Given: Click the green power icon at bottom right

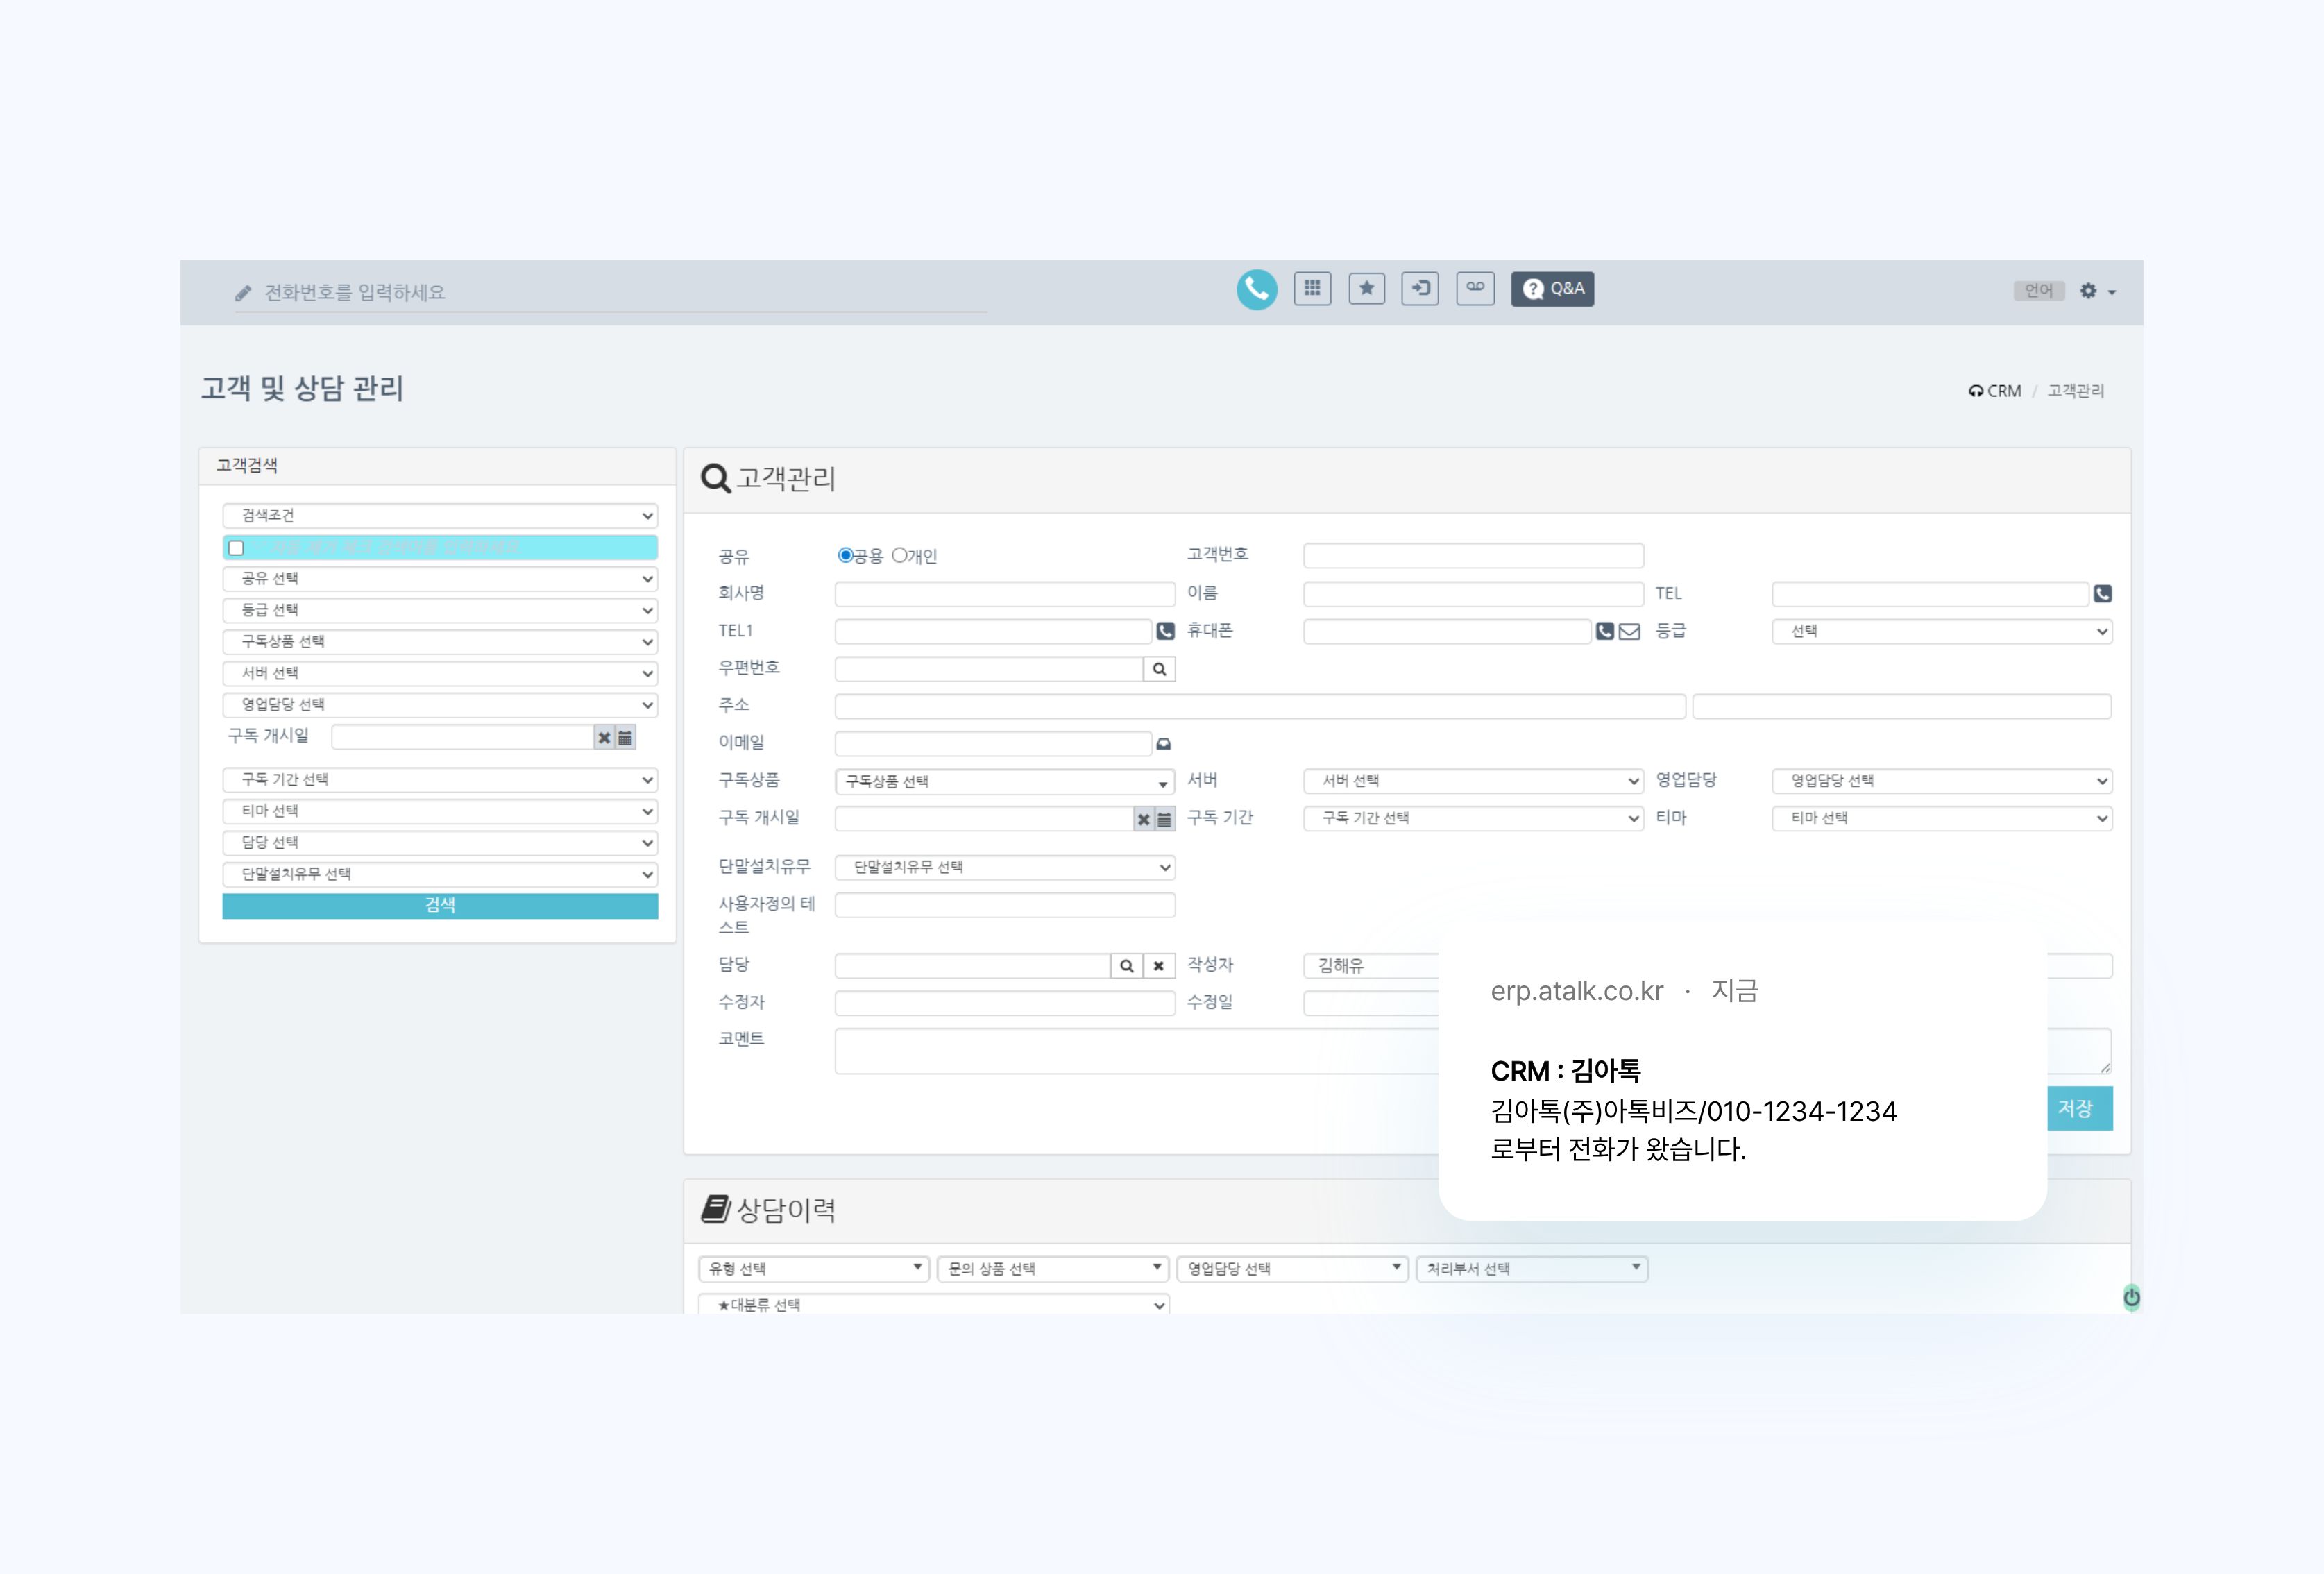Looking at the screenshot, I should (2131, 1297).
